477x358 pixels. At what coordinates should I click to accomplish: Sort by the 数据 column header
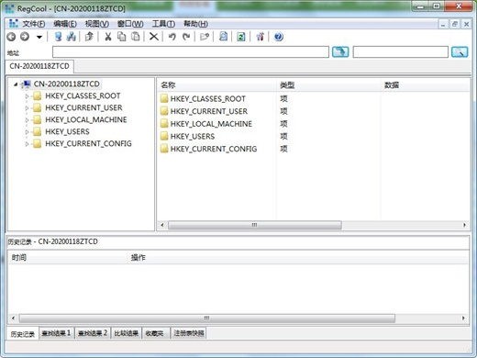(426, 85)
